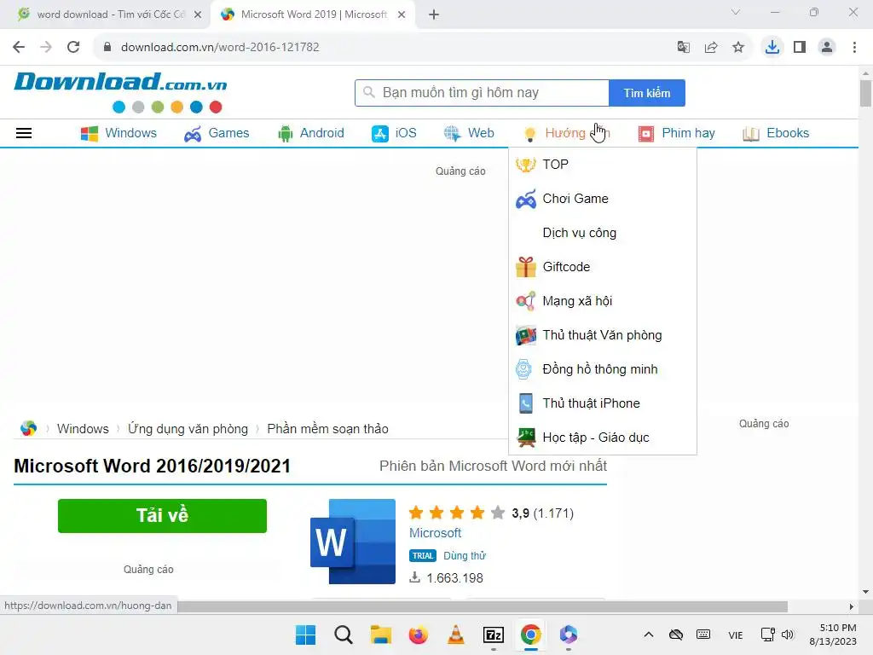Screen dimensions: 873x655
Task: Select Dịch vụ công in the dropdown
Action: 603,233
